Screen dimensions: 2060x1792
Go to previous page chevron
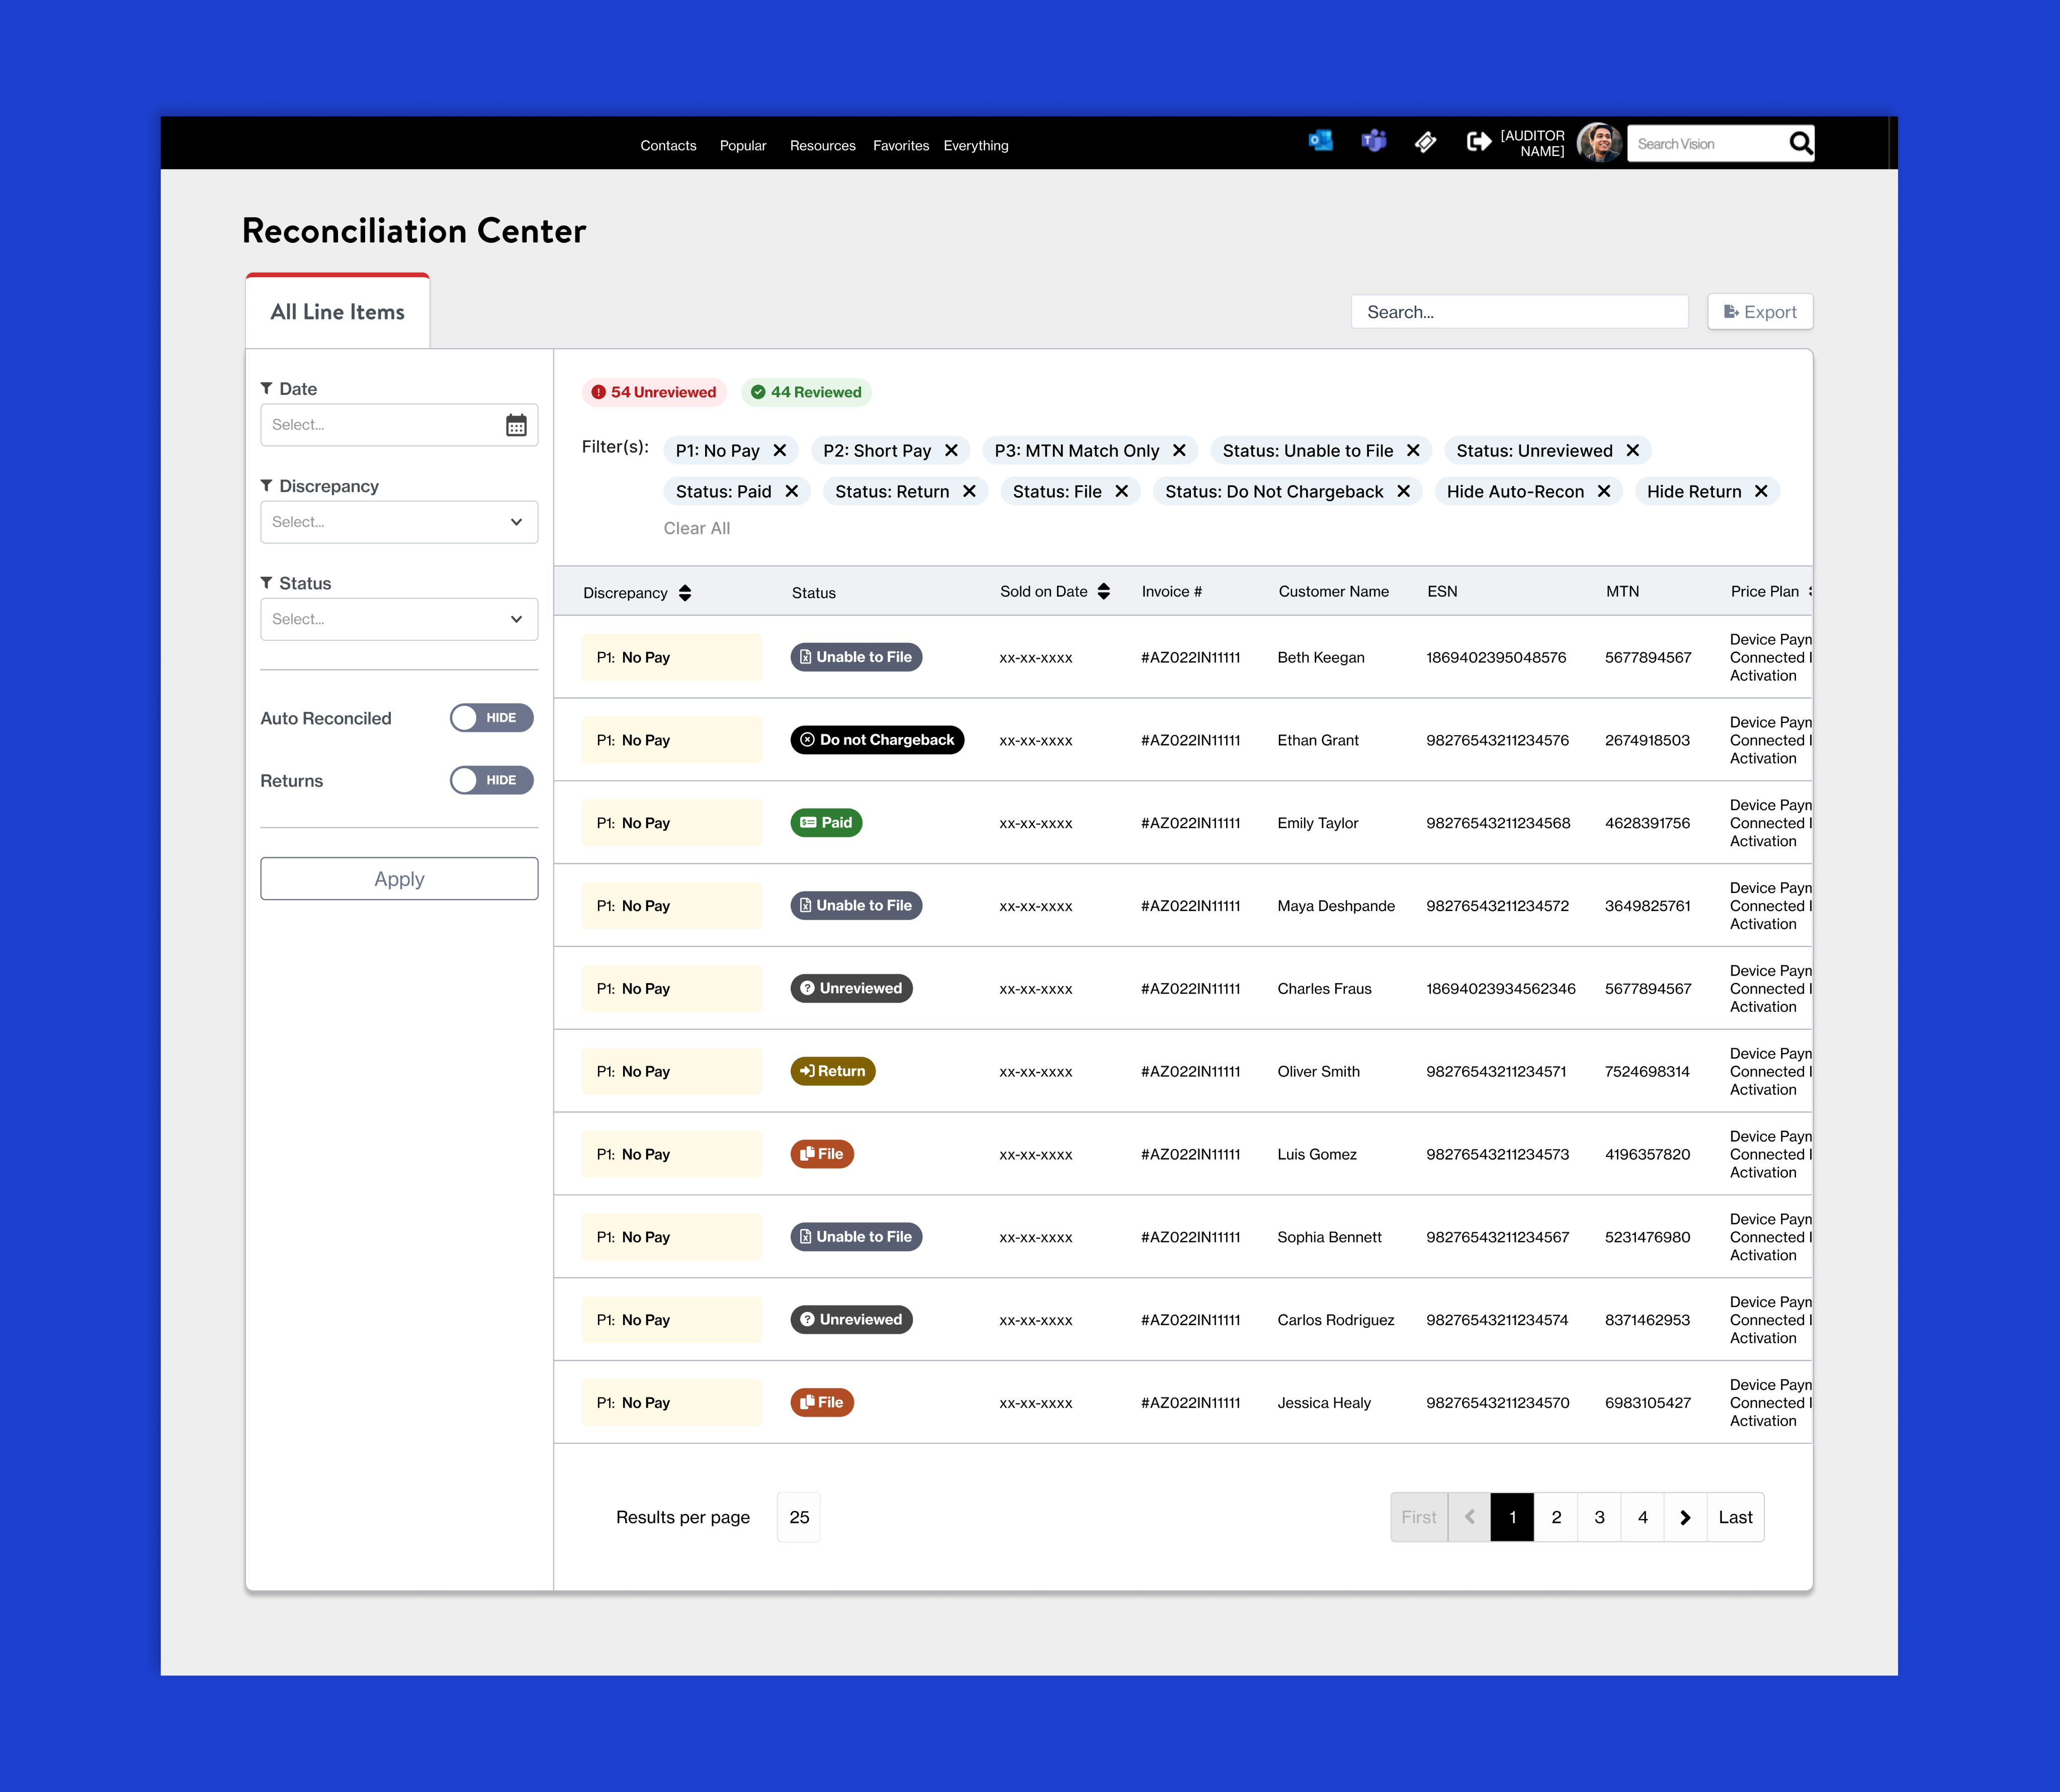coord(1469,1517)
